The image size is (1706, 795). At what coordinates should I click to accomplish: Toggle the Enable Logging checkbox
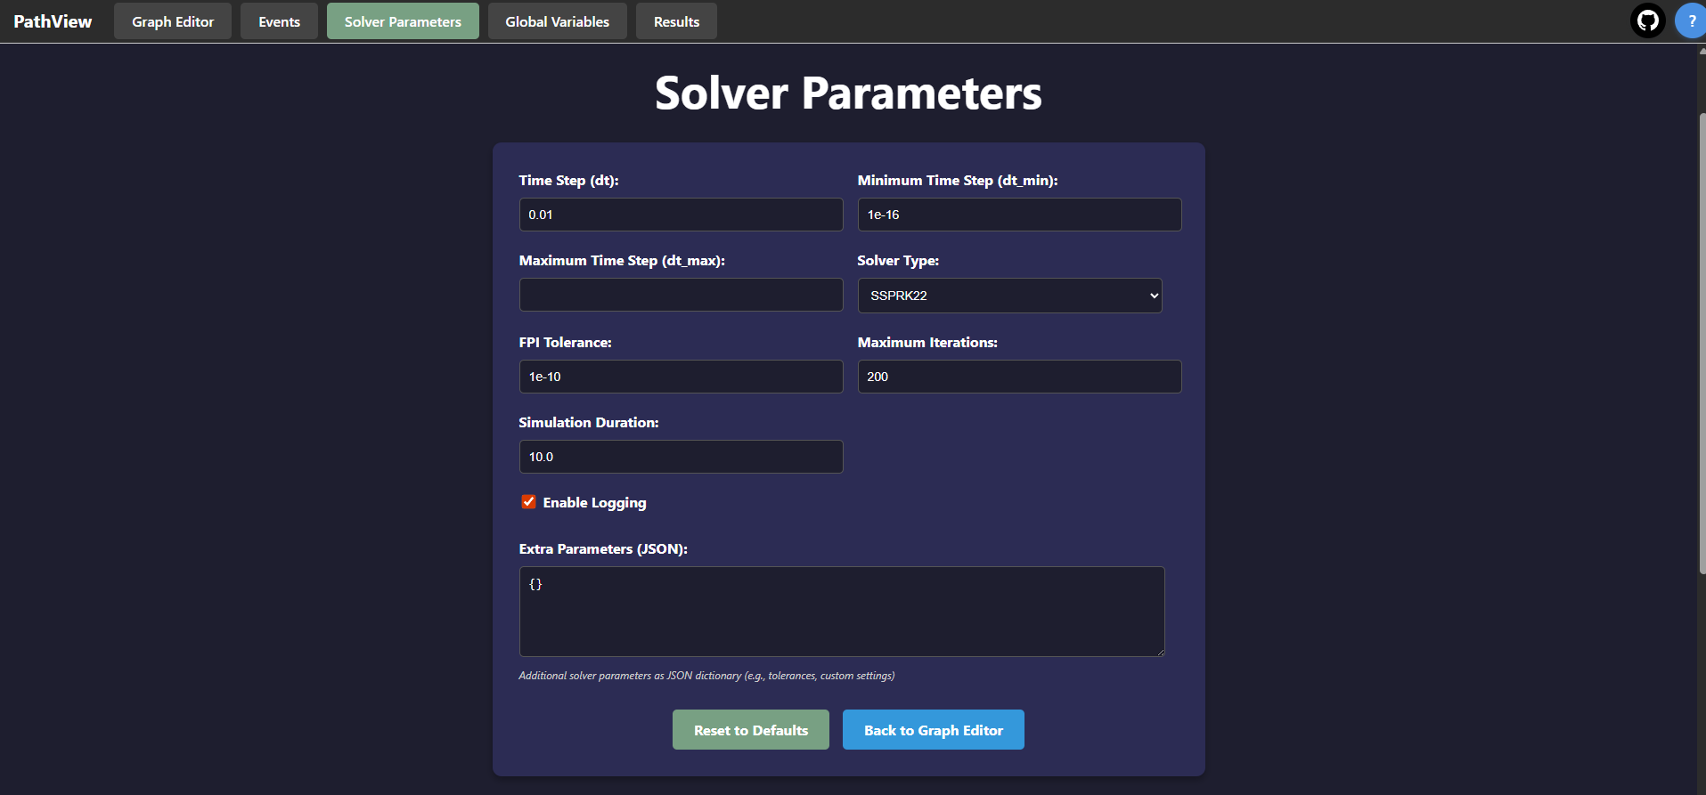click(528, 502)
